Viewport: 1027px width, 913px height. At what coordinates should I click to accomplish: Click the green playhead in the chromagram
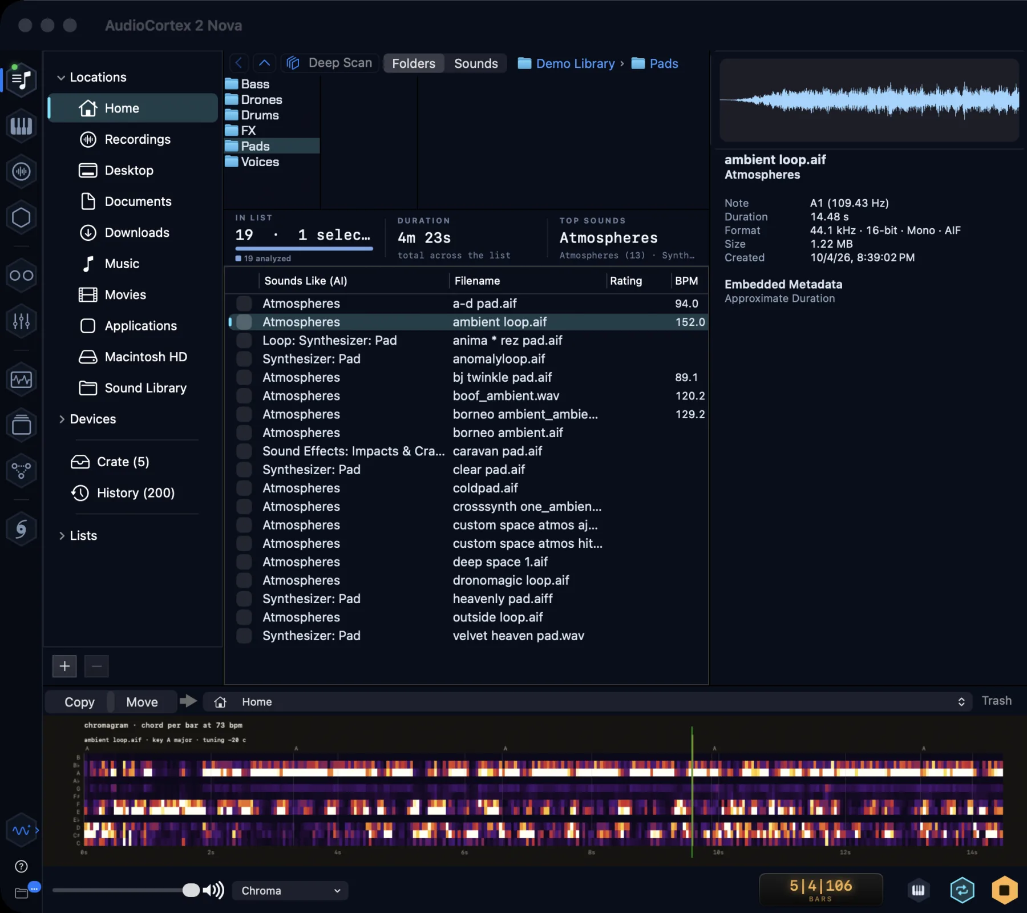692,792
